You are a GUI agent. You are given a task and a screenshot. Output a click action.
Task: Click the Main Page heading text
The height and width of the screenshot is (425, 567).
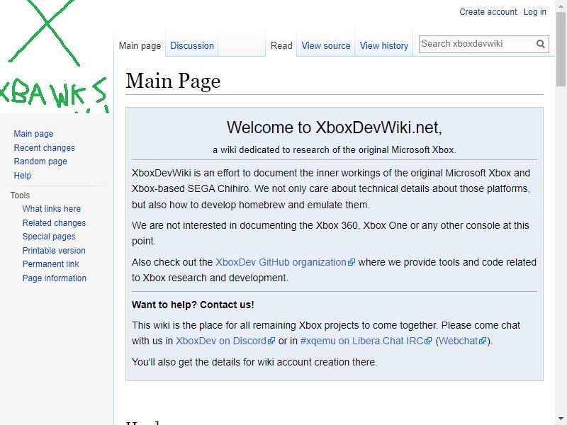click(173, 81)
